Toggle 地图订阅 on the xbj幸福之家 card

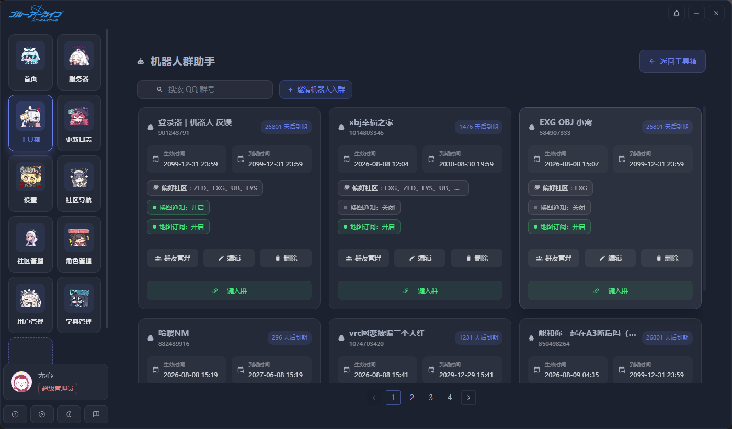click(369, 227)
